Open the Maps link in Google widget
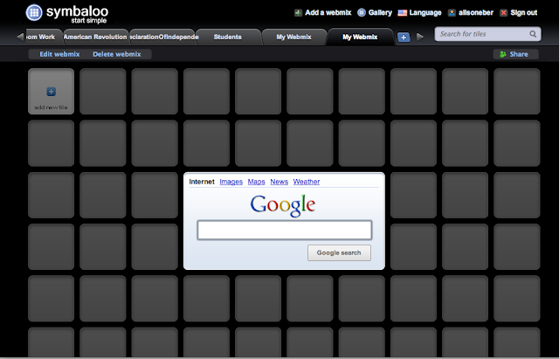This screenshot has height=359, width=559. point(256,182)
